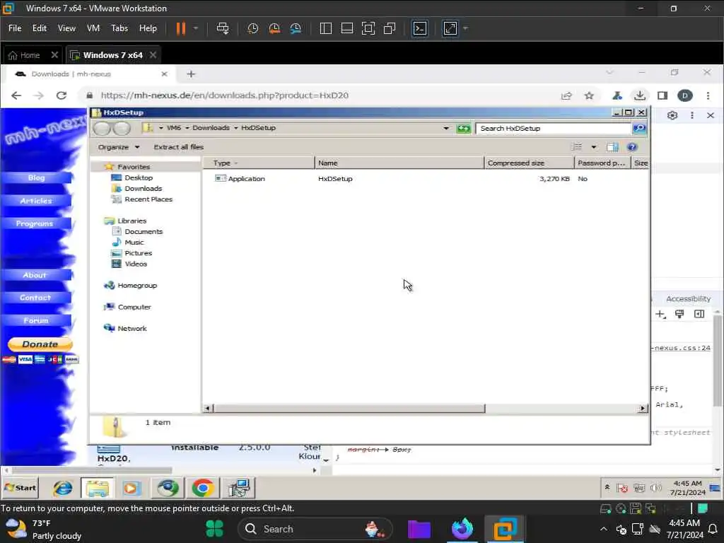This screenshot has width=724, height=543.
Task: Toggle the thumbnail bar view icon
Action: (x=346, y=28)
